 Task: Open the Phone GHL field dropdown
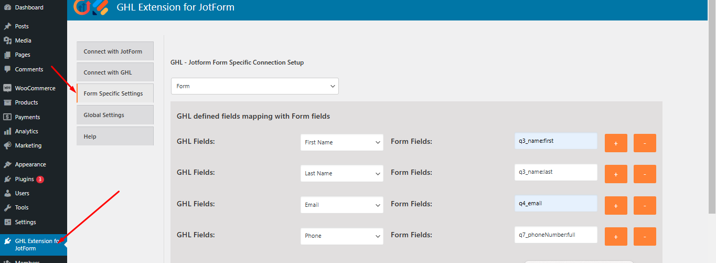341,236
